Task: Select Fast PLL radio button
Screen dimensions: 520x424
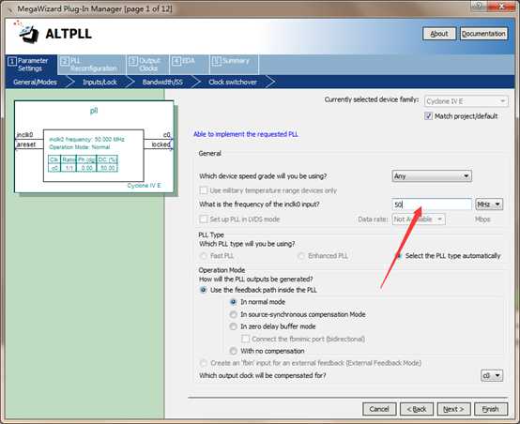Action: pos(203,256)
